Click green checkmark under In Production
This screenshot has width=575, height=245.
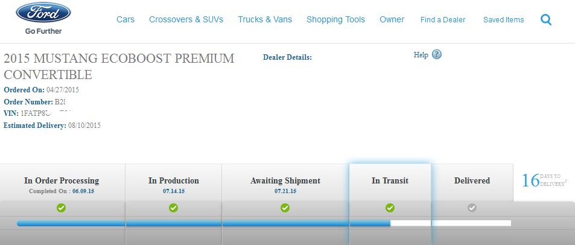pos(173,208)
